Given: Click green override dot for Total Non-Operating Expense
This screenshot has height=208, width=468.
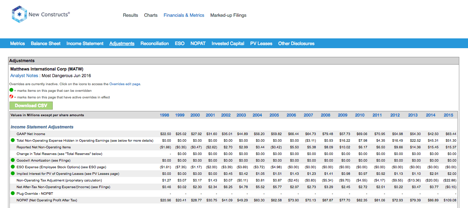Looking at the screenshot, I should point(13,141).
